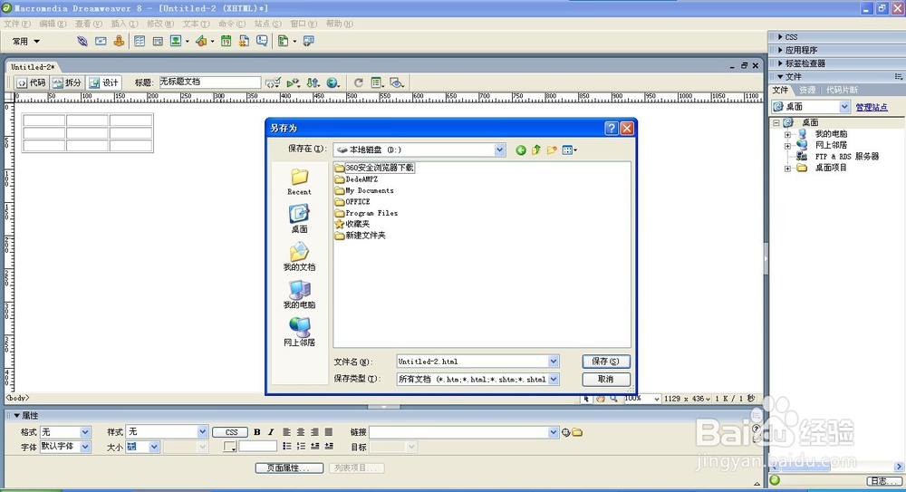The width and height of the screenshot is (906, 492).
Task: Toggle Ordered List in Properties panel
Action: [x=301, y=447]
